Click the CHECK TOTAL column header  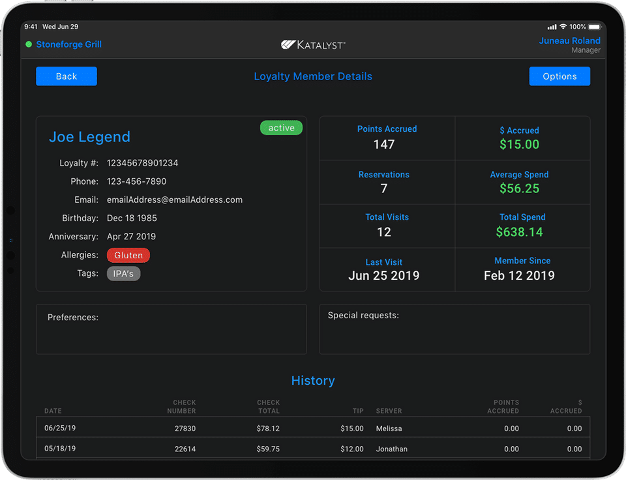(268, 406)
